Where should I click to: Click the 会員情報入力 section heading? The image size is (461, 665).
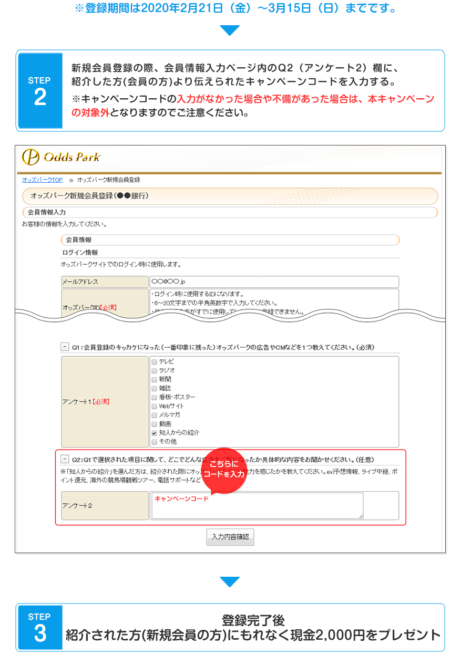pos(230,212)
